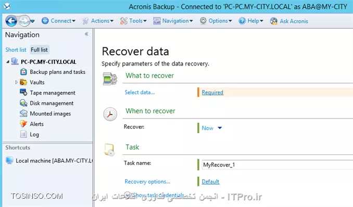This screenshot has height=207, width=353.
Task: Select PC-PC.MY-CITY.LOCAL in the tree
Action: [x=48, y=62]
